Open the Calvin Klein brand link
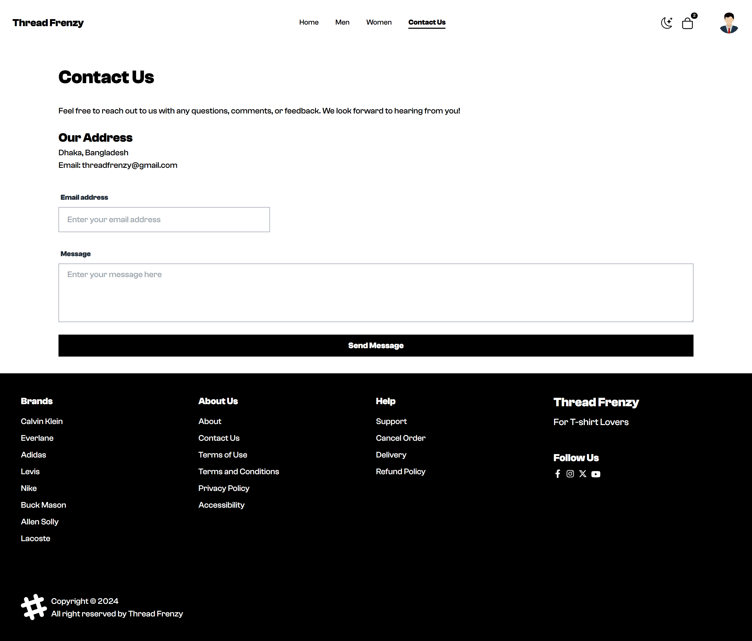This screenshot has width=752, height=641. pos(42,421)
